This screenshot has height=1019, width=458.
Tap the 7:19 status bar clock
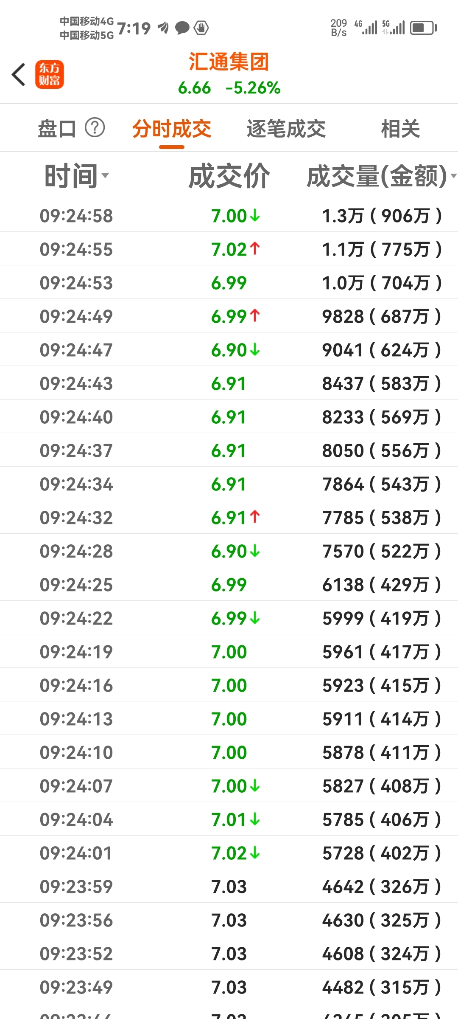[x=134, y=28]
